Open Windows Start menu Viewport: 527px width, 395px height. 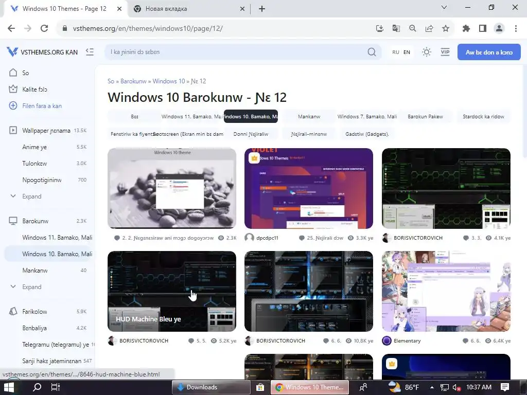[8, 387]
